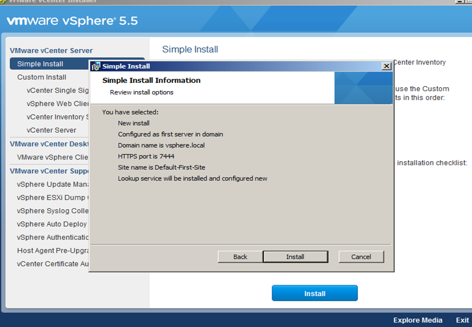Open Explore Media link
The height and width of the screenshot is (327, 472).
[418, 320]
